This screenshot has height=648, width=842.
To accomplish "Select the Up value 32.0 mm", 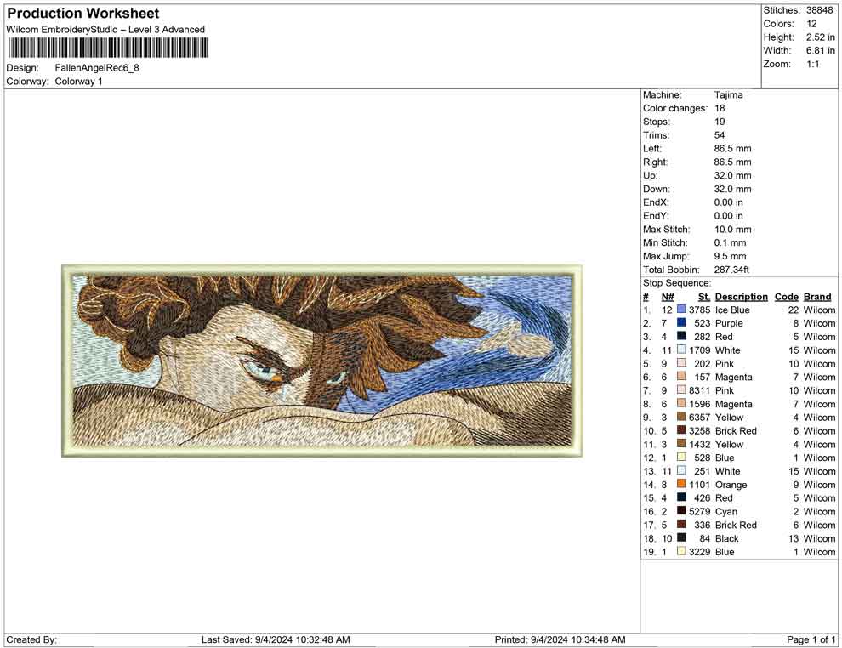I will 732,175.
